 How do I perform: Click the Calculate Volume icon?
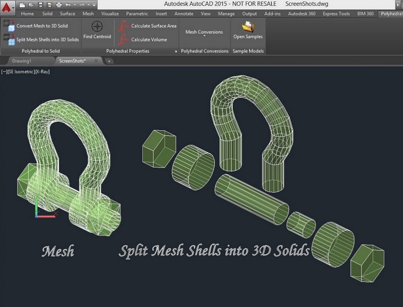click(x=124, y=40)
